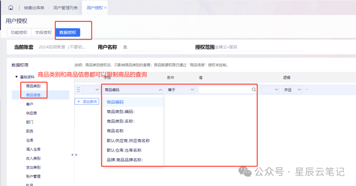Open the 等于 condition dropdown
Screen dimensions: 356x186
point(181,90)
